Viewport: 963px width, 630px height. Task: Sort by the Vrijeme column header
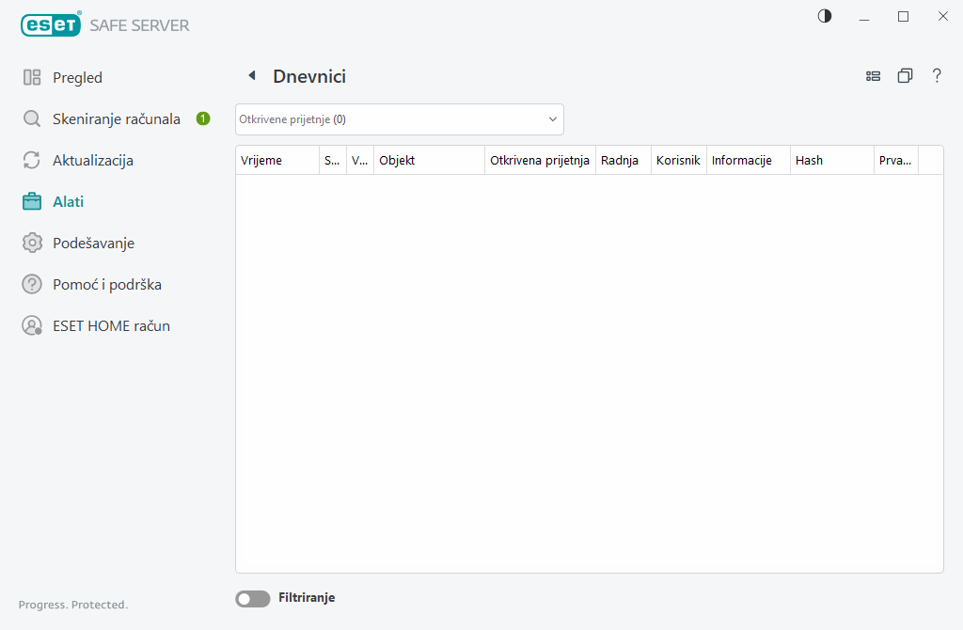pos(276,161)
